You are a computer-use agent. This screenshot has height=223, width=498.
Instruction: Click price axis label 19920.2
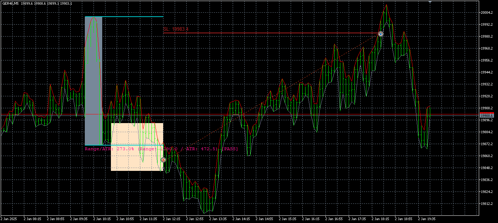(x=486, y=96)
